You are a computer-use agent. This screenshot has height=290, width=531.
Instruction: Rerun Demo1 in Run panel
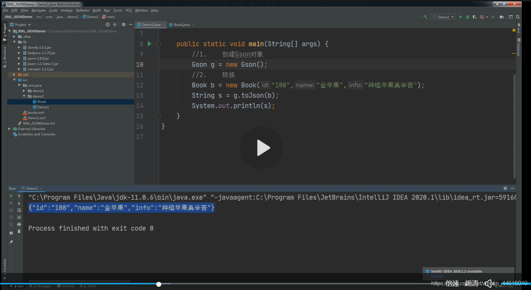[x=11, y=196]
